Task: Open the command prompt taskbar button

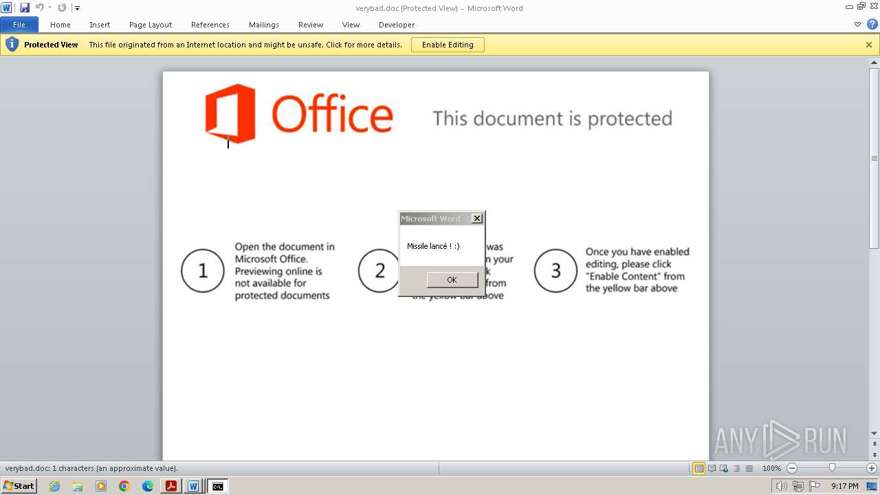Action: pyautogui.click(x=217, y=486)
